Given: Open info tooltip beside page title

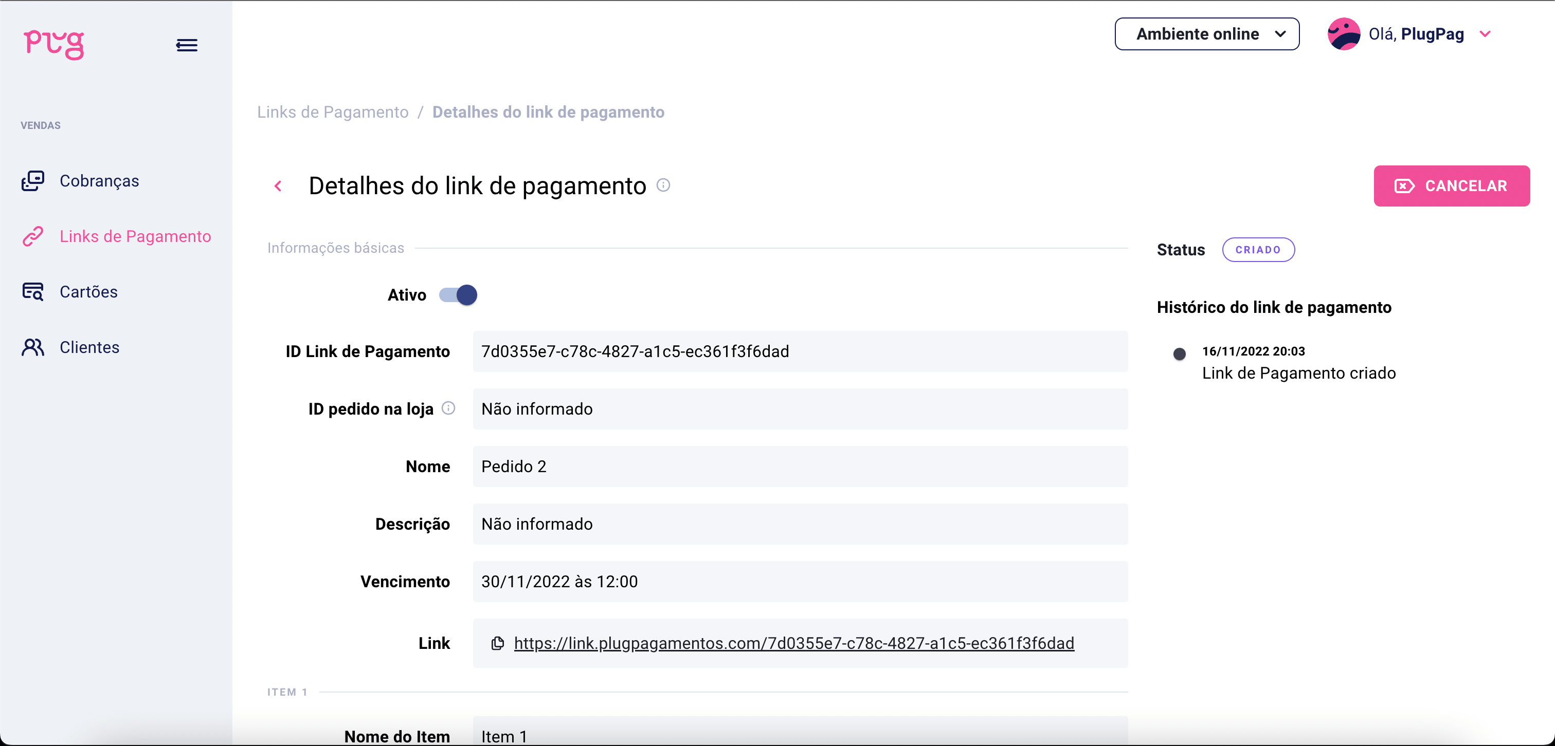Looking at the screenshot, I should pyautogui.click(x=663, y=185).
